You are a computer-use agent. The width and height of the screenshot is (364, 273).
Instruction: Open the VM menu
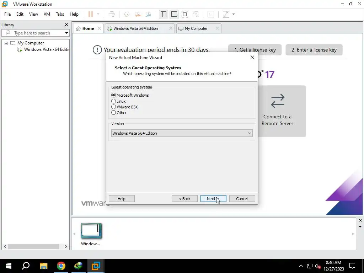coord(47,14)
